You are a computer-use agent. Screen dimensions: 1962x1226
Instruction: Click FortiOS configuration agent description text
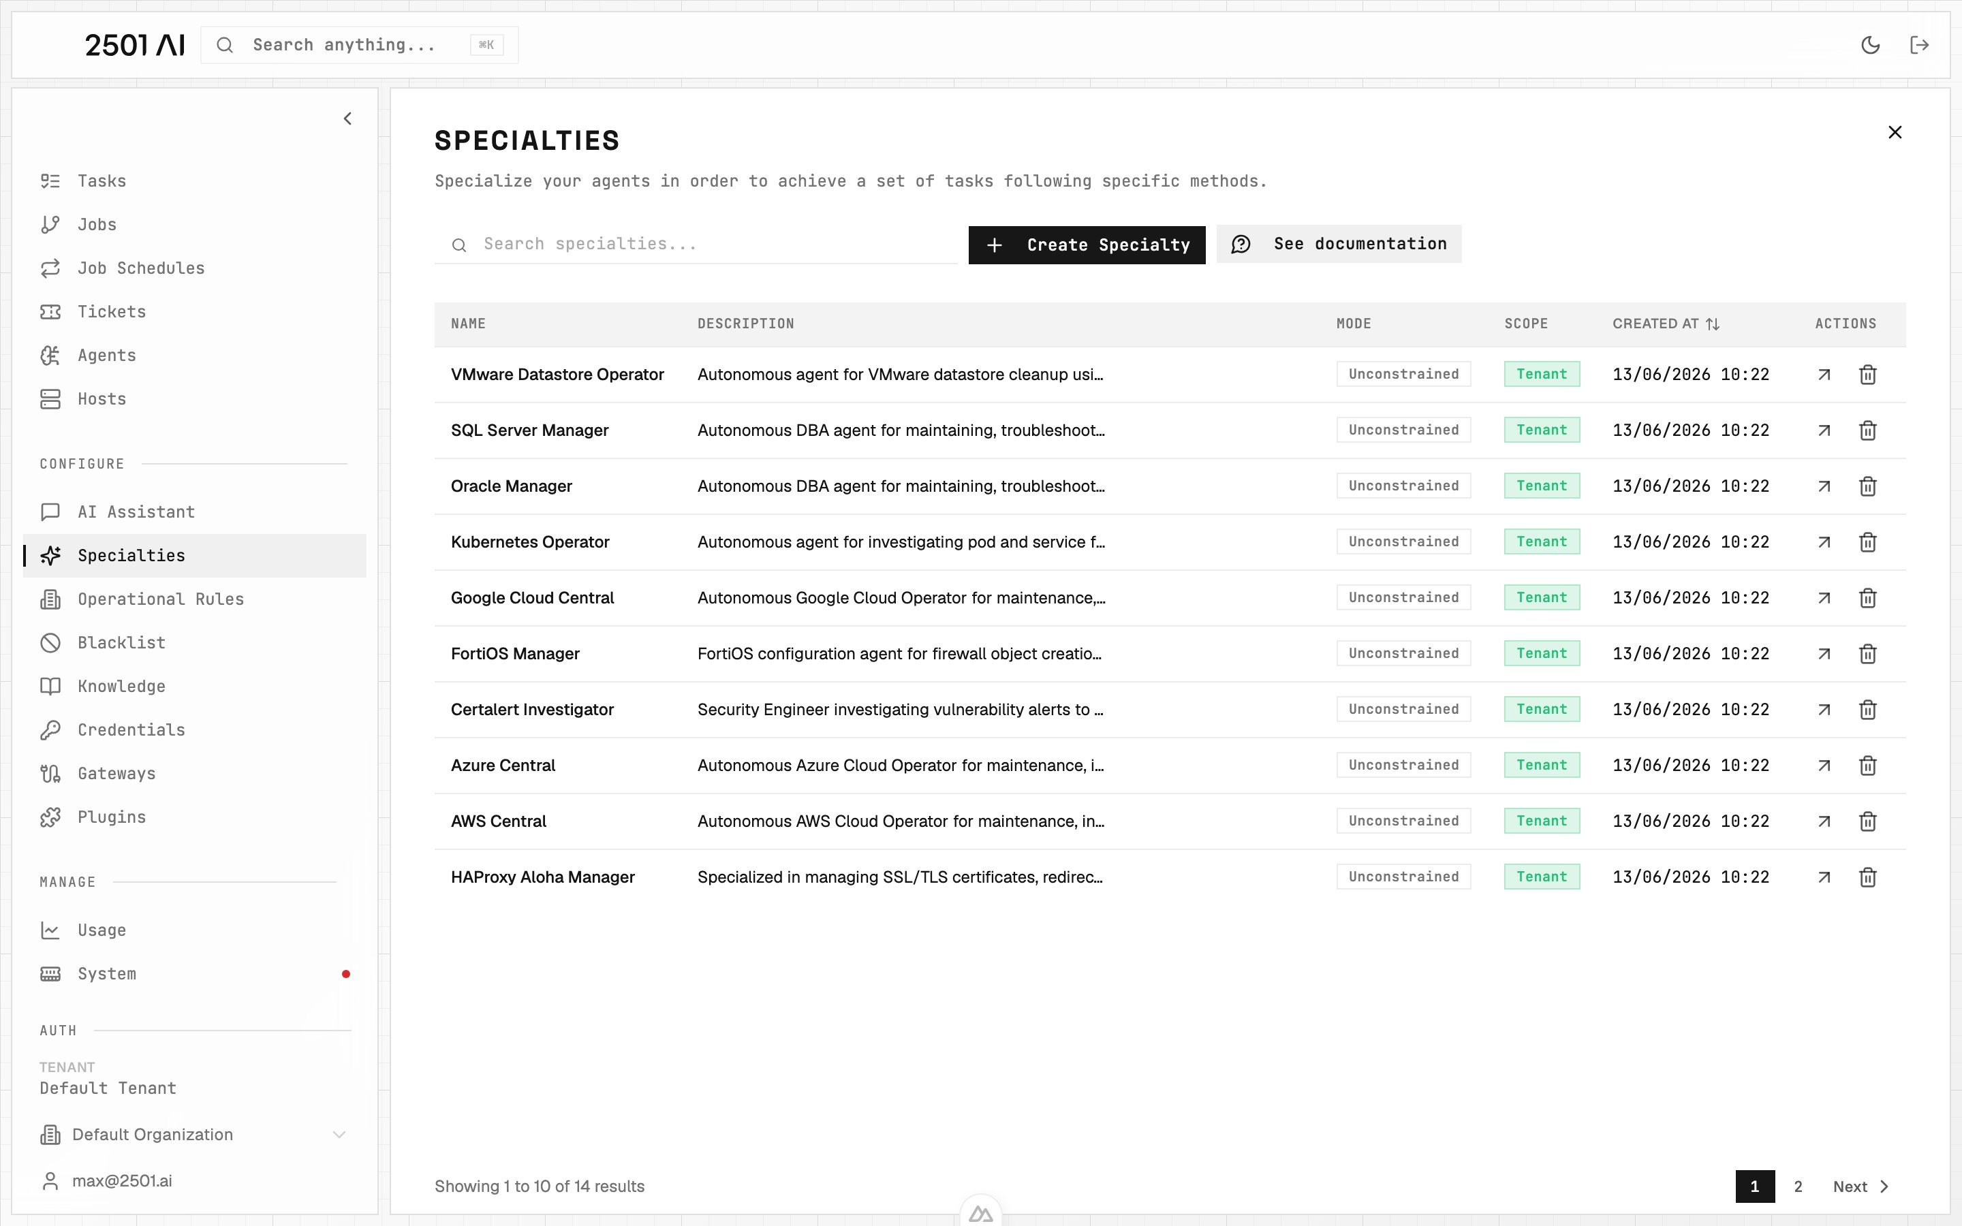click(x=899, y=654)
